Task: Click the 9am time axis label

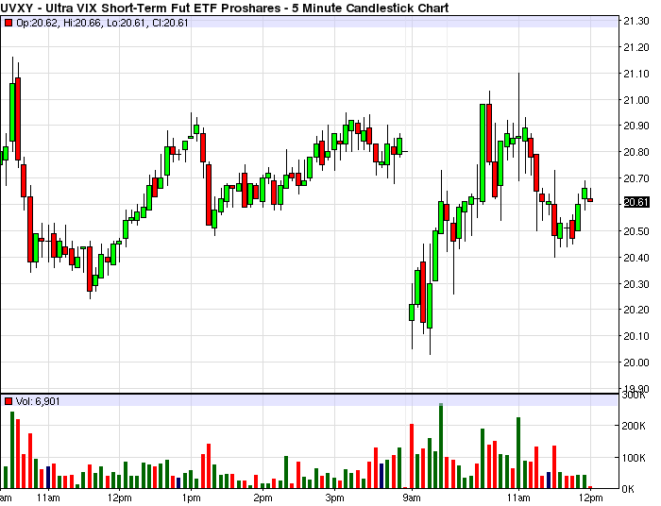Action: pos(412,498)
